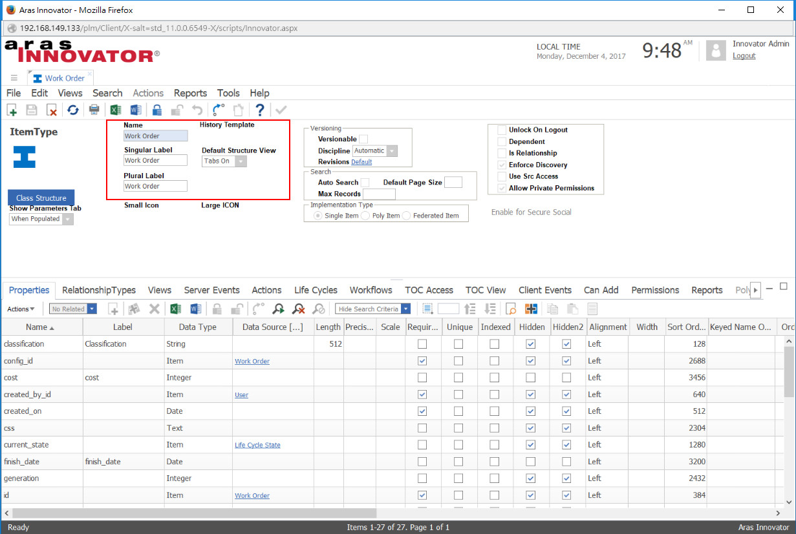Show more tabs via right arrow
Viewport: 796px width, 534px height.
(755, 291)
